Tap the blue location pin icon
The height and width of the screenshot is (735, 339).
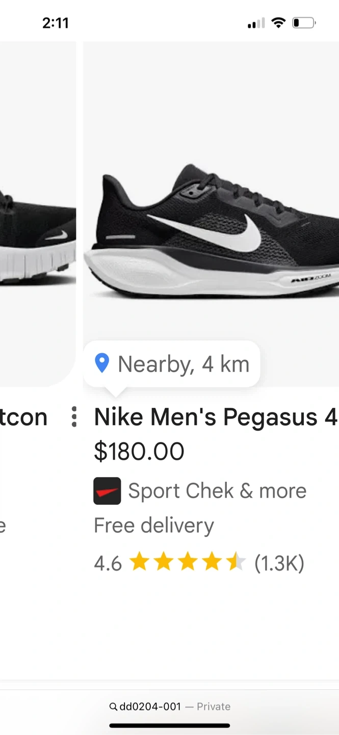[x=102, y=363]
